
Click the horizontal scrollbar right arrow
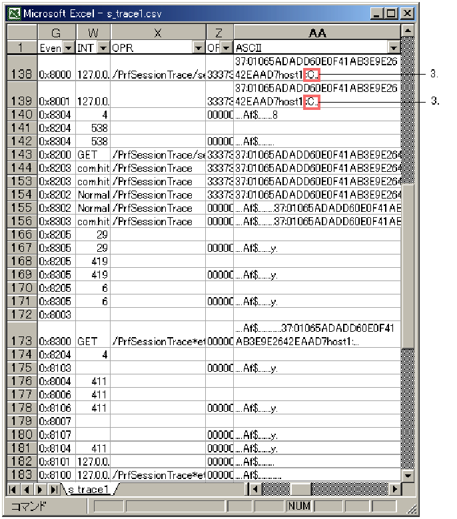[396, 490]
